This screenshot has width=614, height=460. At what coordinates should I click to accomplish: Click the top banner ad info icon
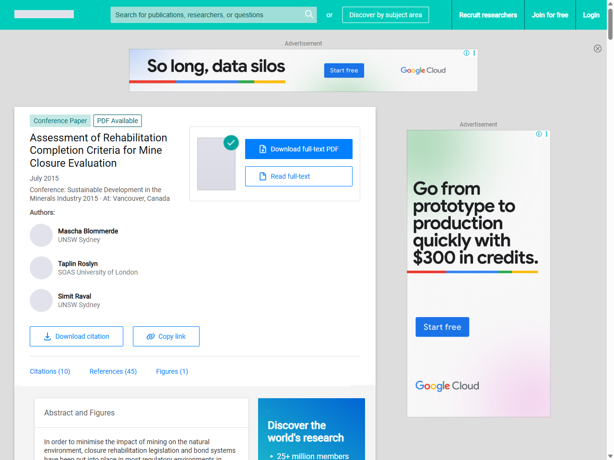click(x=466, y=53)
